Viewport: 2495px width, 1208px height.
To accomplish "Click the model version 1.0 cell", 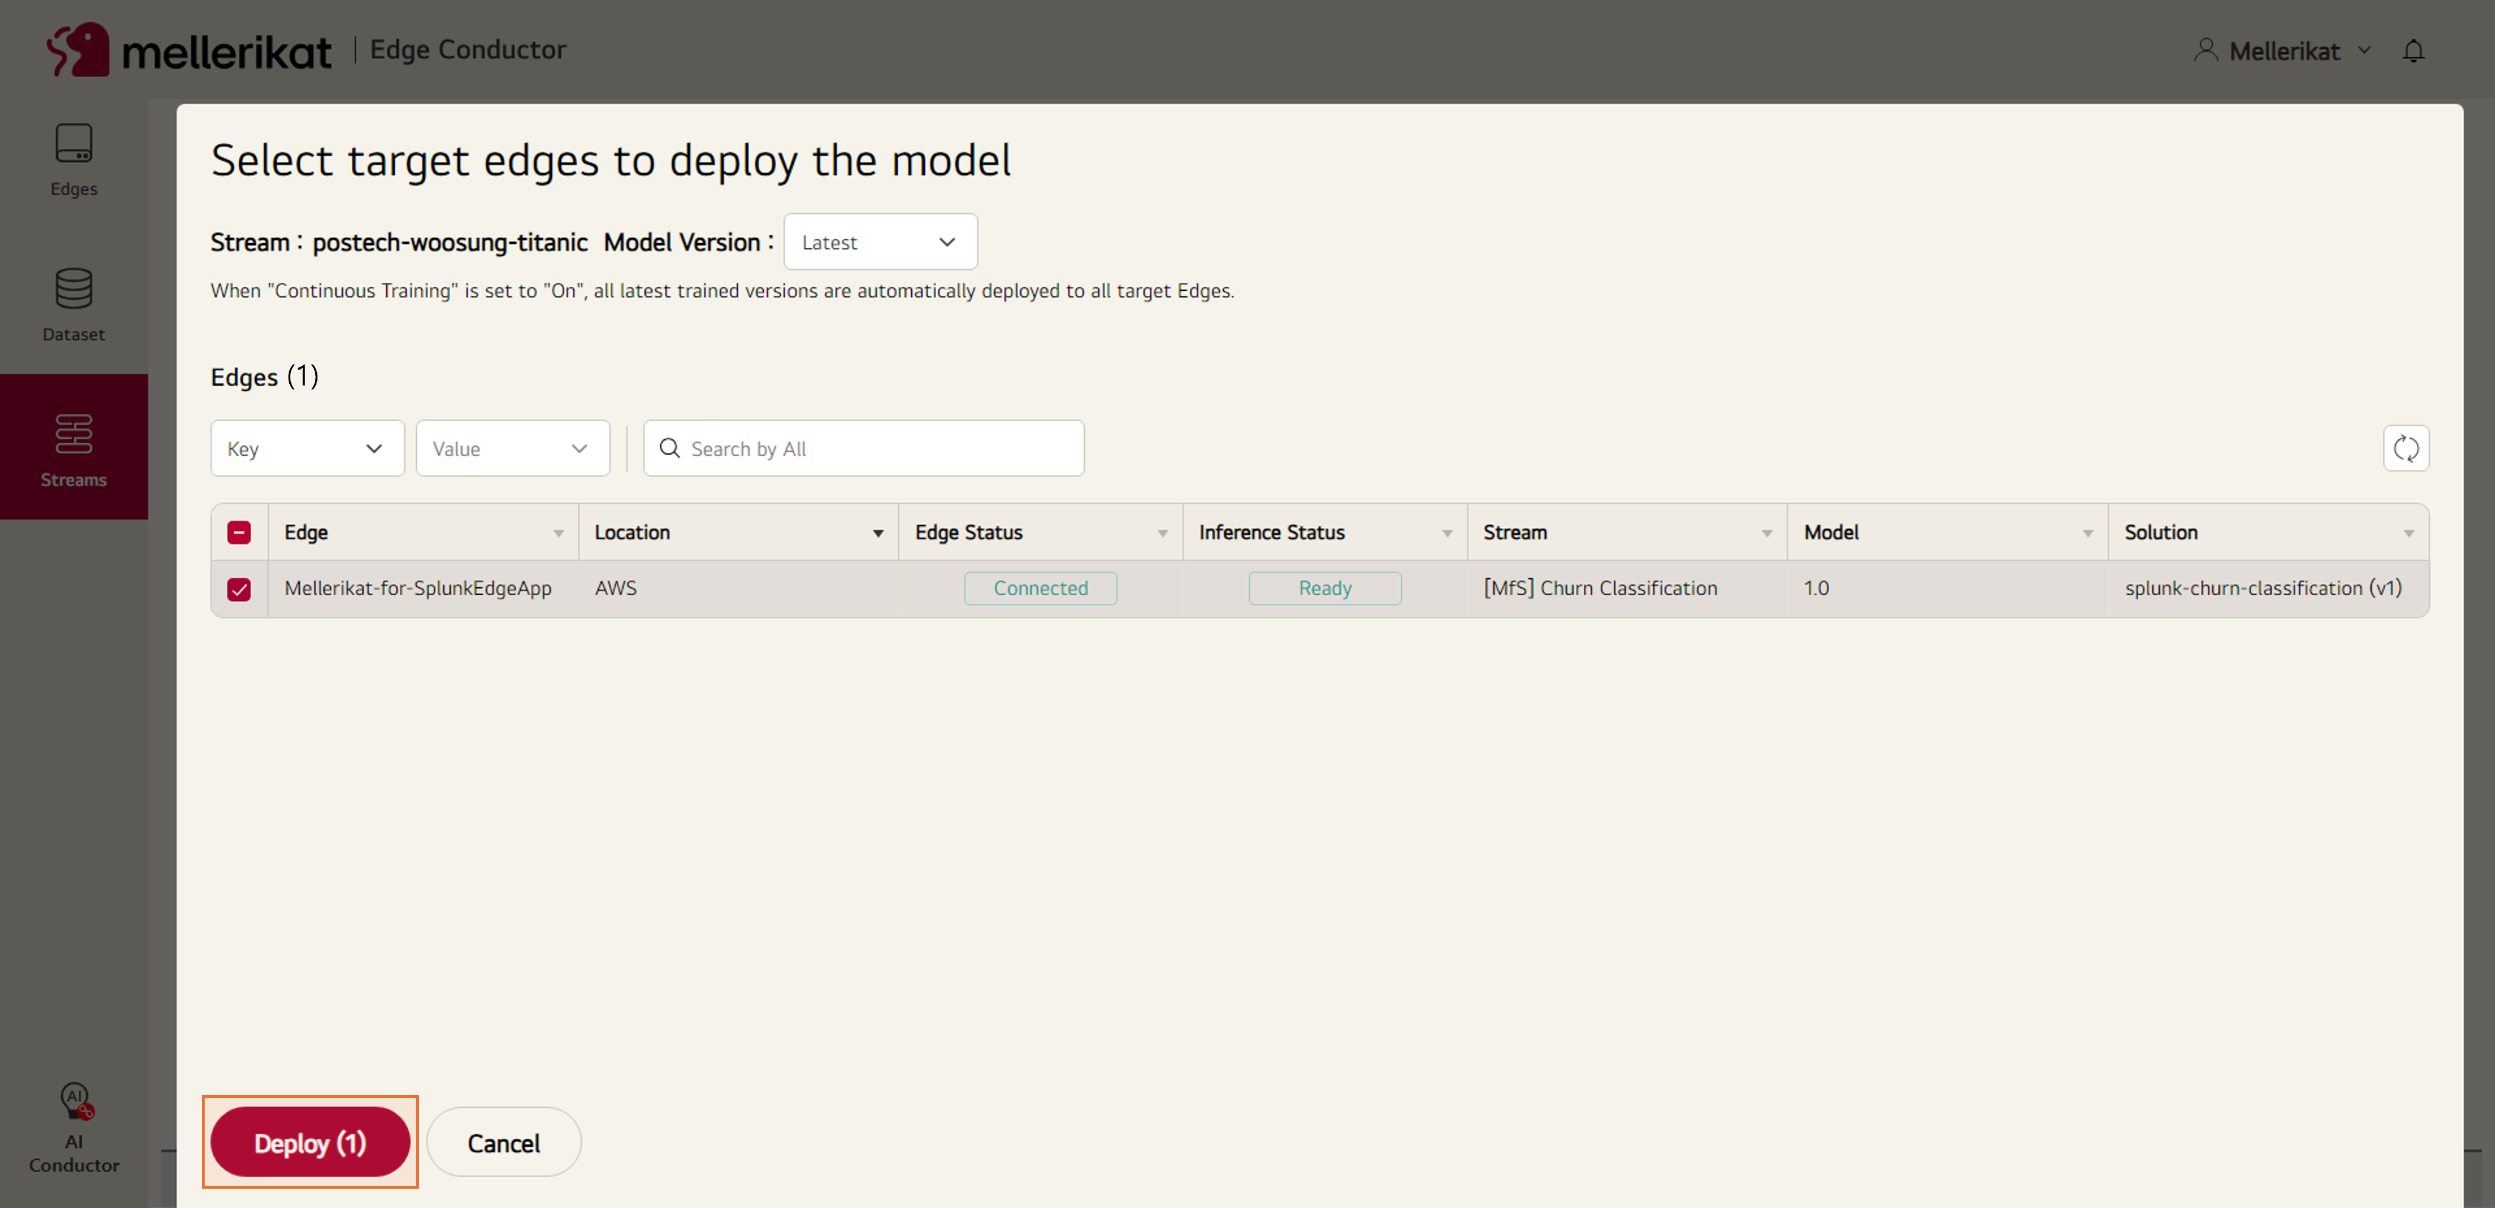I will pyautogui.click(x=1816, y=588).
